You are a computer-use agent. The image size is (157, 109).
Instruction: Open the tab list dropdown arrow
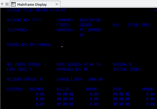[2, 4]
